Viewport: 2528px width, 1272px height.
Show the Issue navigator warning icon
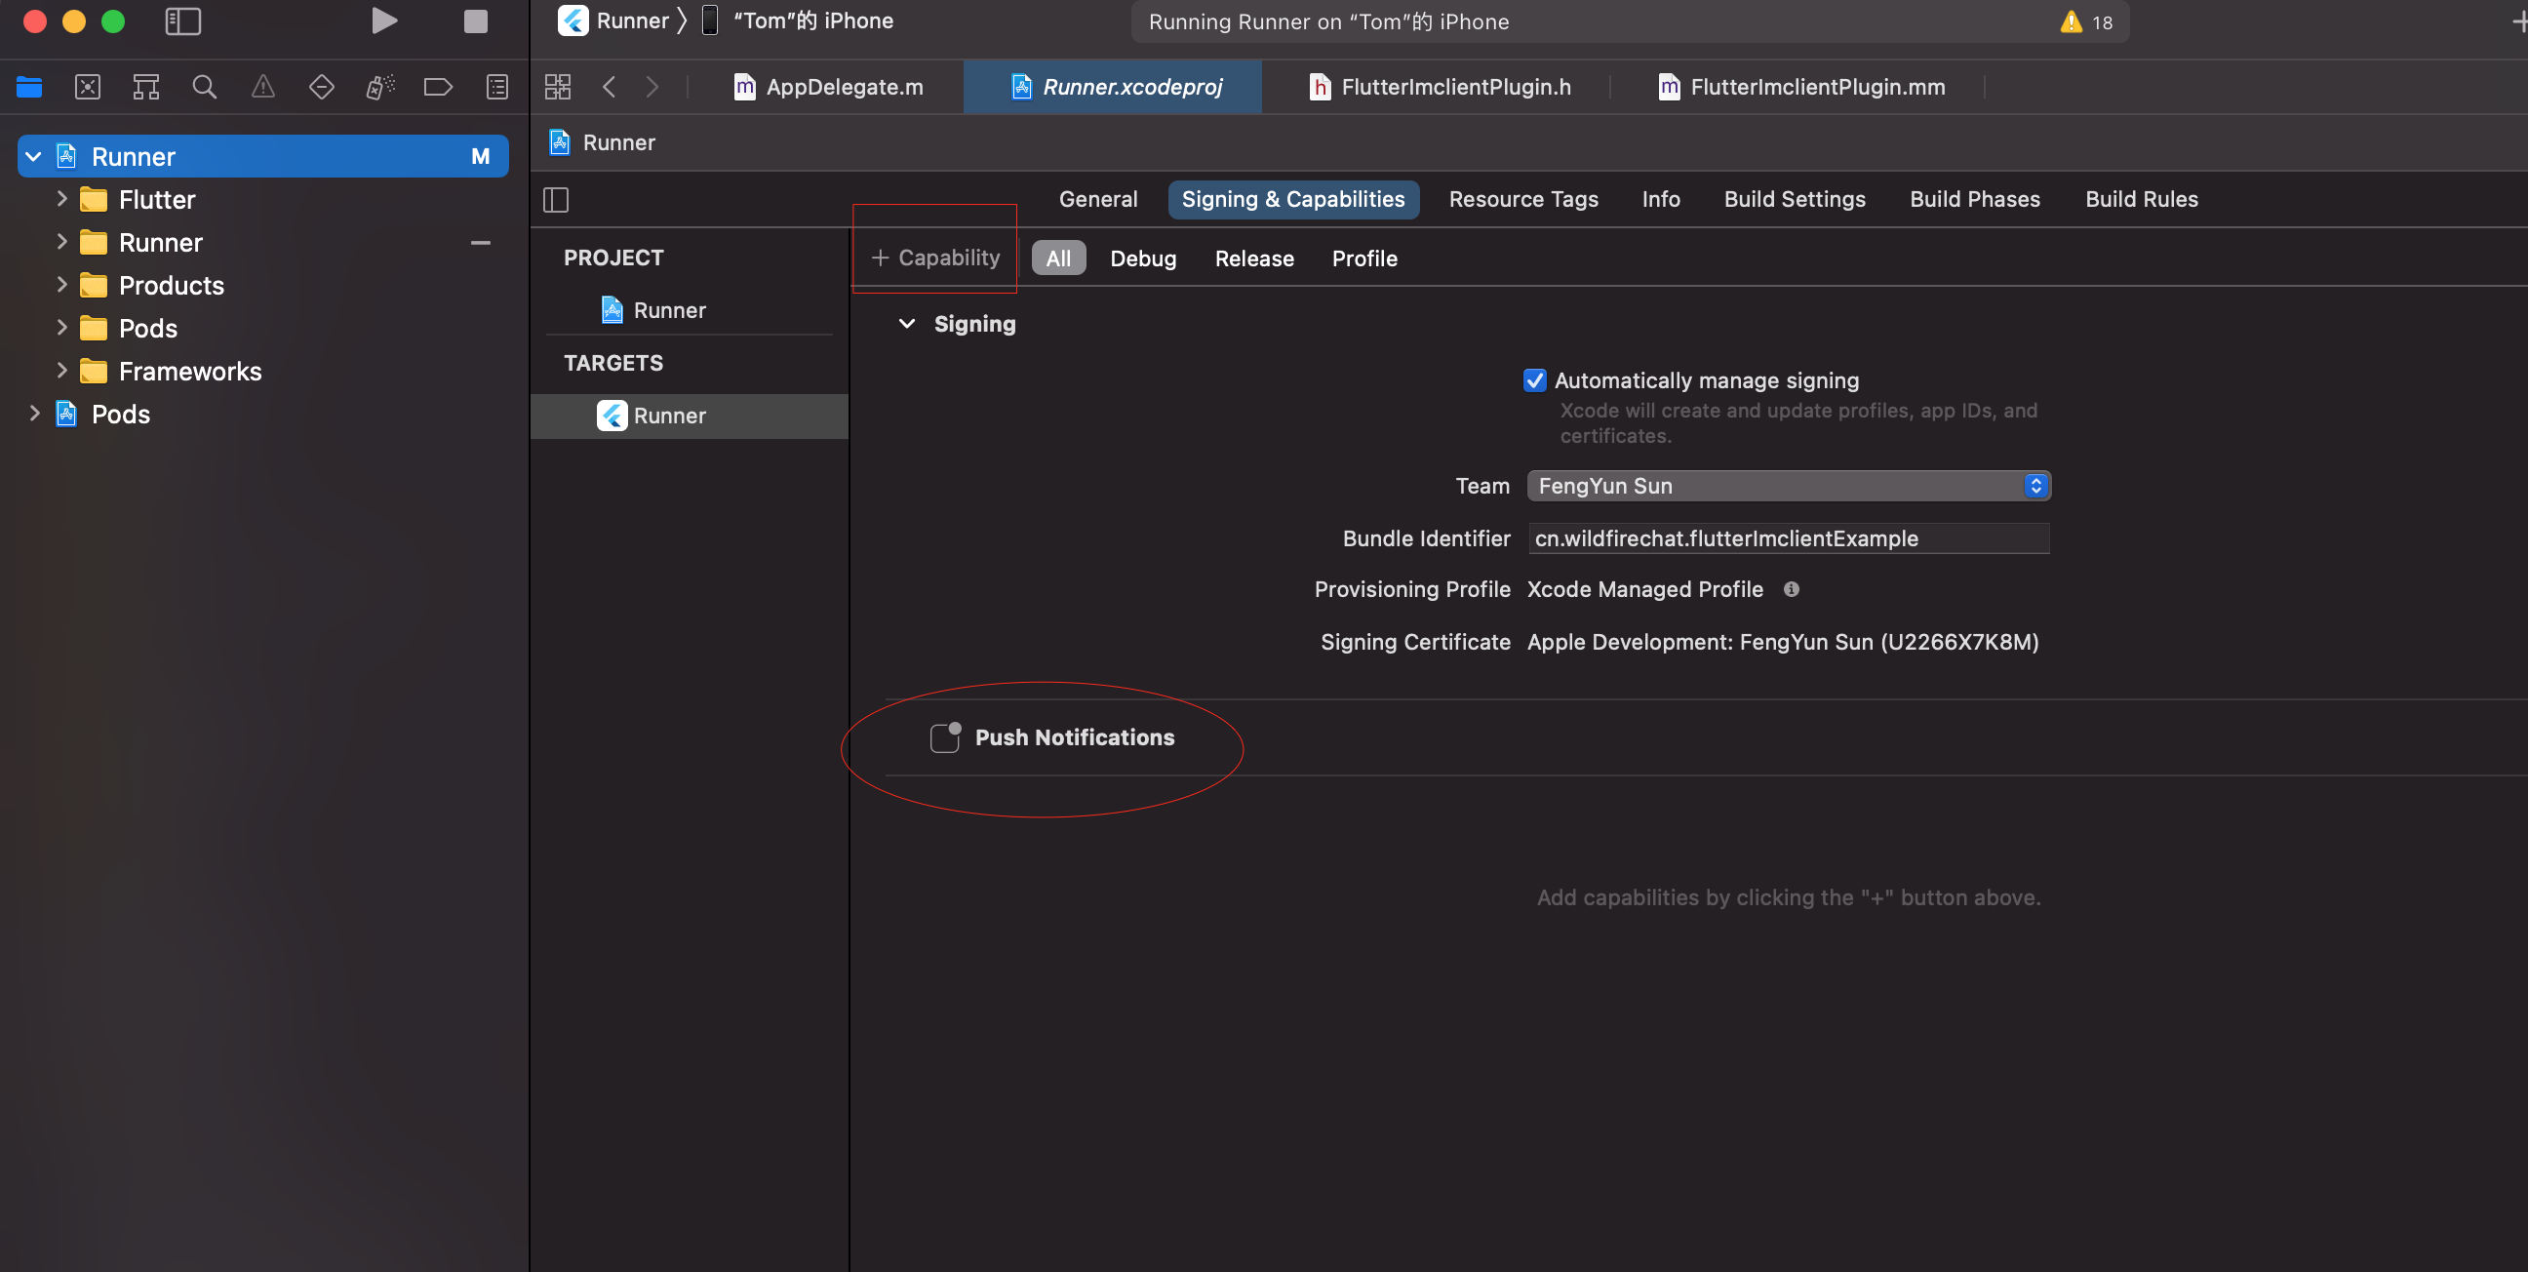[x=263, y=88]
